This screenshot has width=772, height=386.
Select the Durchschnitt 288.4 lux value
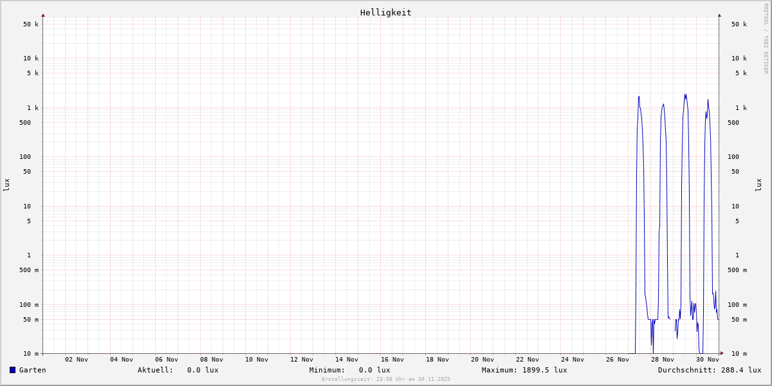pyautogui.click(x=709, y=370)
